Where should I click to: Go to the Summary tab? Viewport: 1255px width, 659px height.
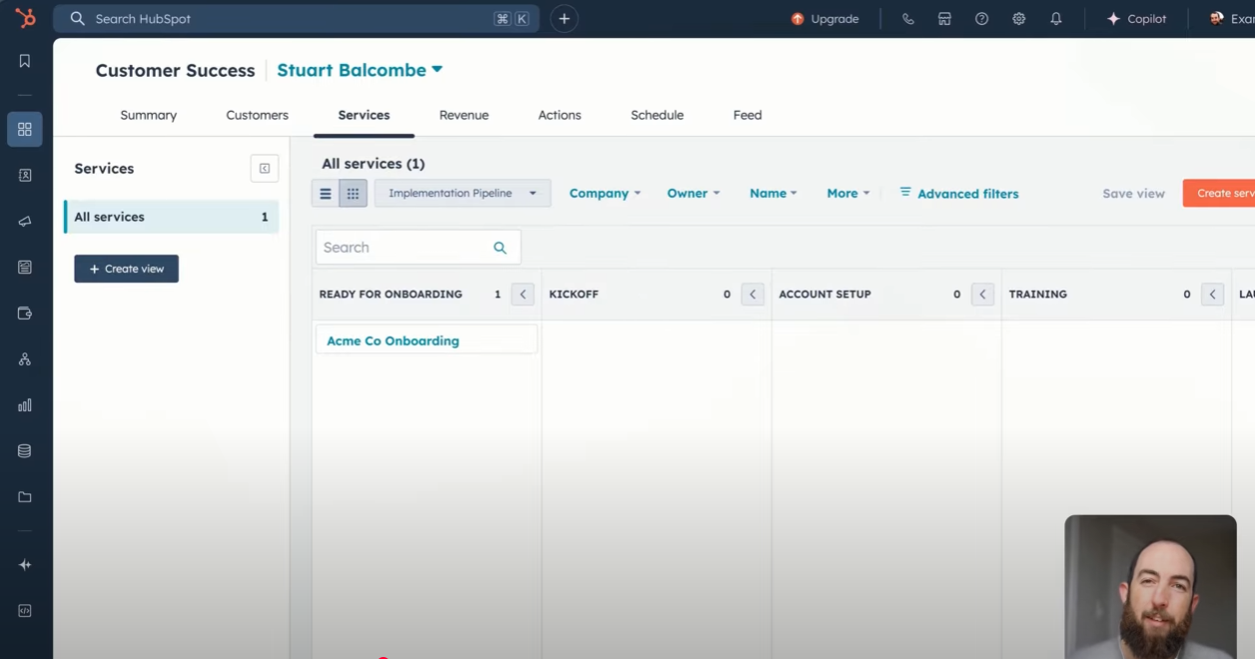(149, 115)
